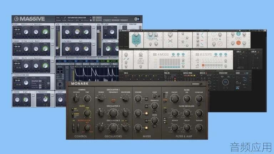
Task: Click the Massive logo emblem
Action: (x=16, y=19)
